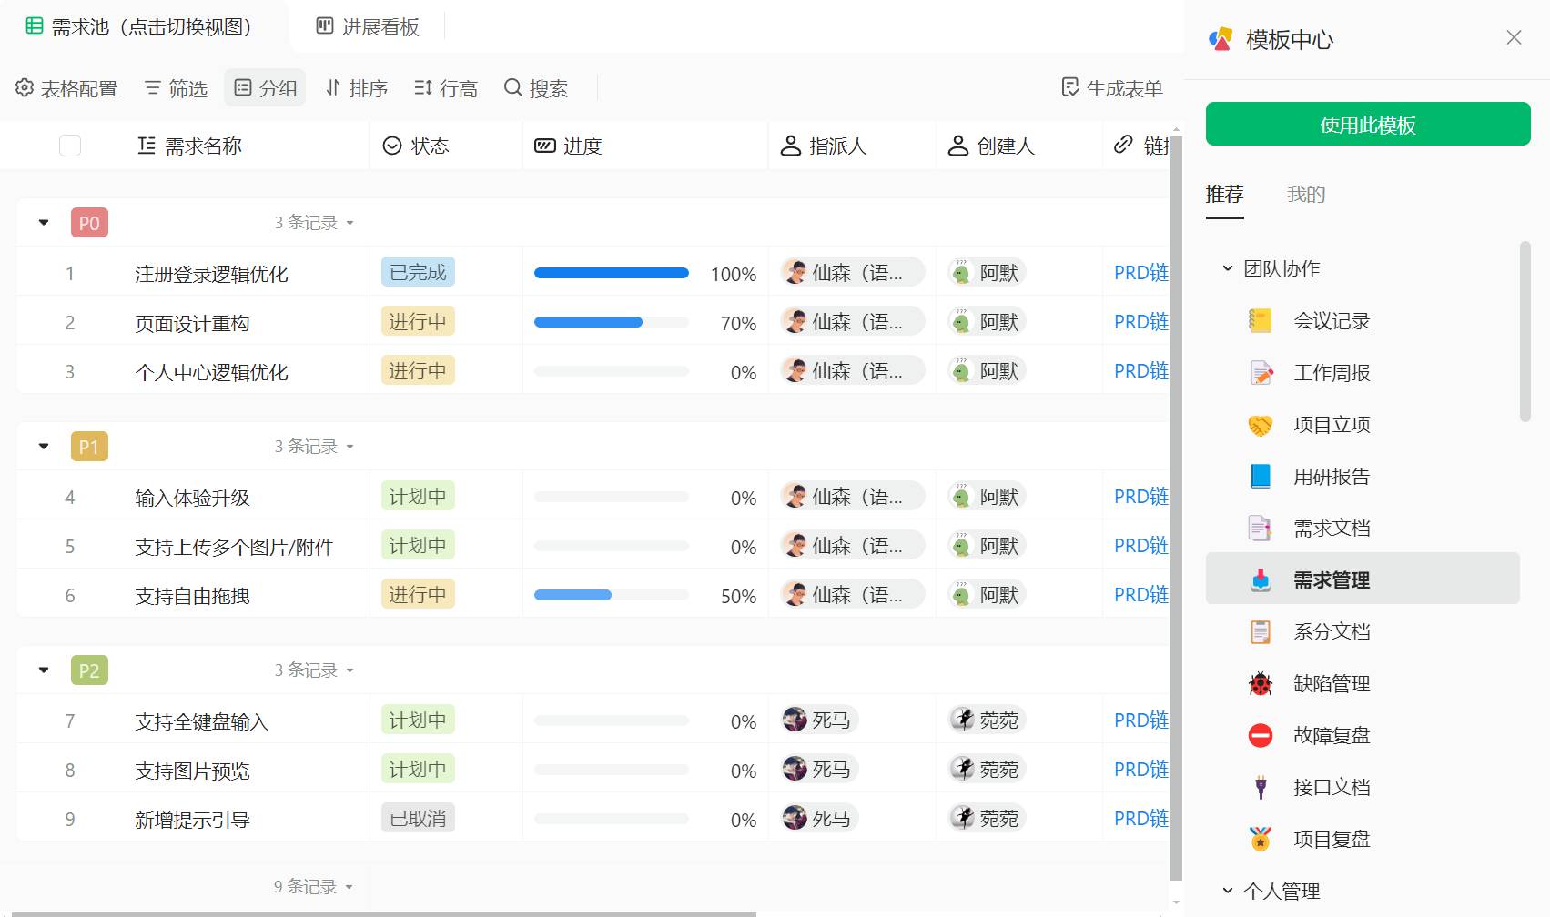Image resolution: width=1550 pixels, height=917 pixels.
Task: Collapse the P1 group
Action: (44, 446)
